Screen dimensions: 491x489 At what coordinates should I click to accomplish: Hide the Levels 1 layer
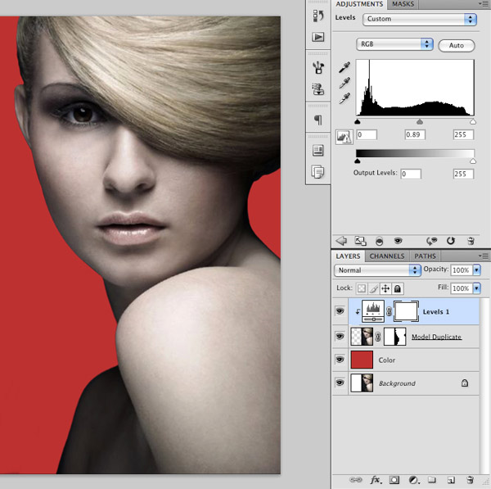click(340, 312)
